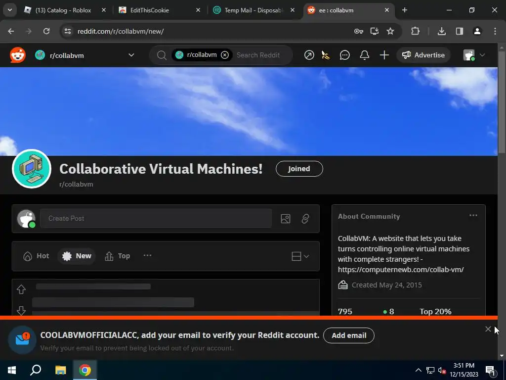Expand the user profile menu
Screen dimensions: 506x380
(474, 55)
